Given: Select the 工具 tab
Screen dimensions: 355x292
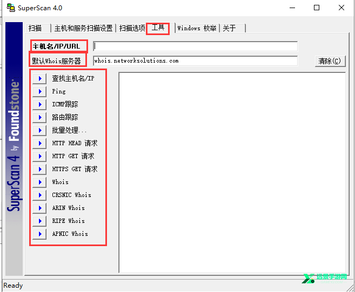Looking at the screenshot, I should (x=158, y=28).
